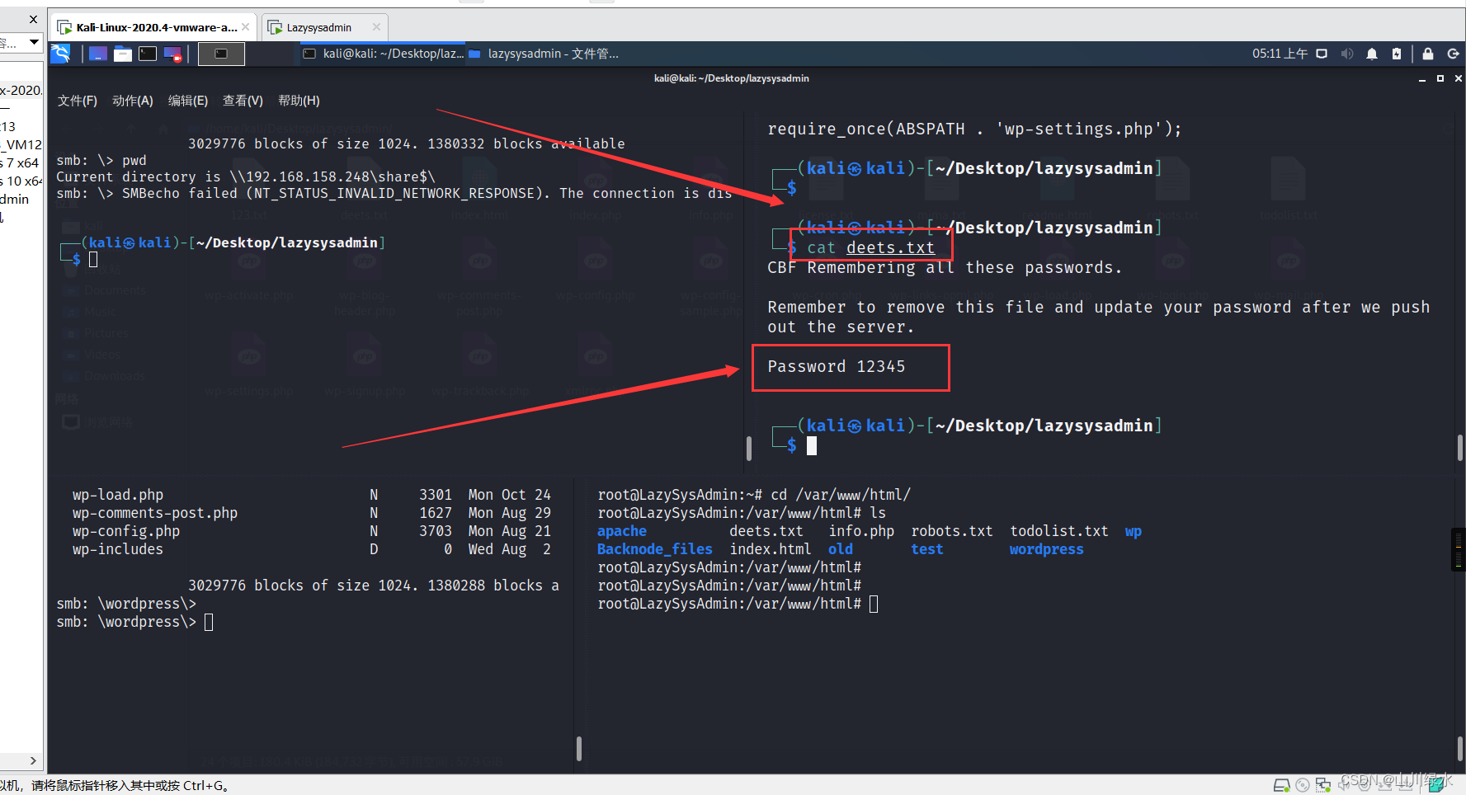The height and width of the screenshot is (795, 1466).
Task: Click 'cd /var/www/html/' command line
Action: click(840, 495)
